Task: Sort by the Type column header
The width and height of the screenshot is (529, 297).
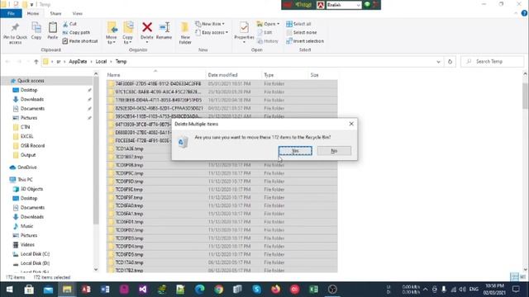Action: coord(269,75)
